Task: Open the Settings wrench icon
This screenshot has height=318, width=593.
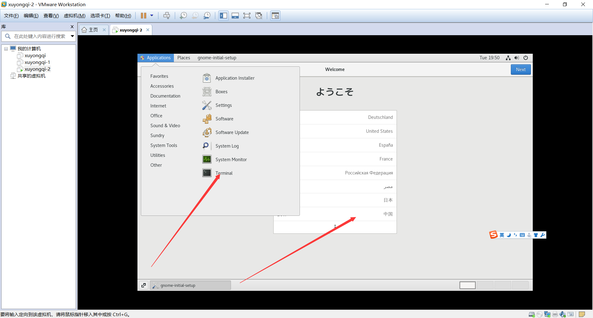Action: click(207, 105)
